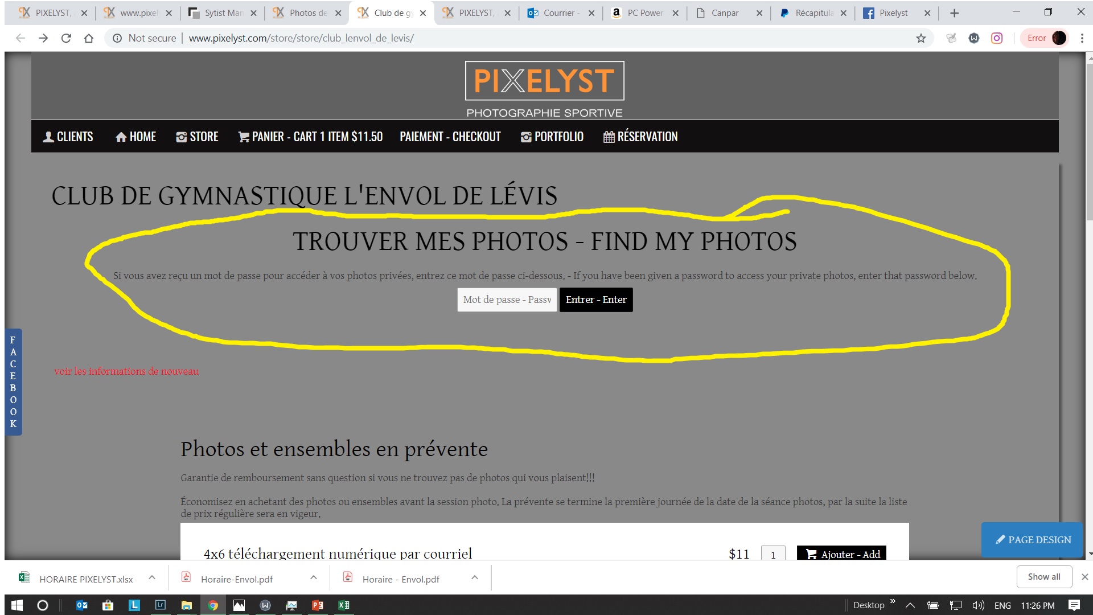1093x615 pixels.
Task: Open downloaded HORAIRE PIXELYST.xlsx
Action: (76, 579)
